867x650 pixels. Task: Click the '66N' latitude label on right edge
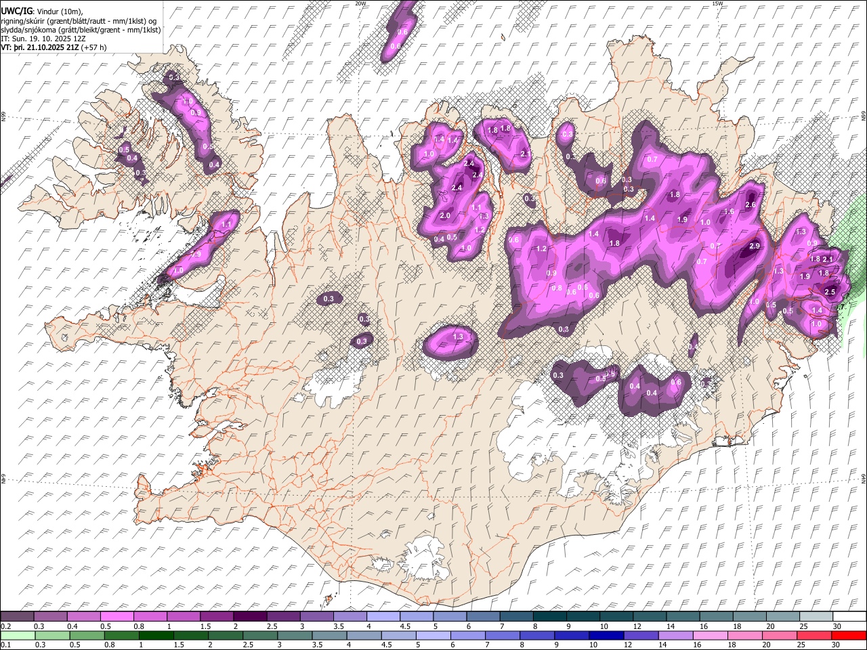[x=864, y=117]
